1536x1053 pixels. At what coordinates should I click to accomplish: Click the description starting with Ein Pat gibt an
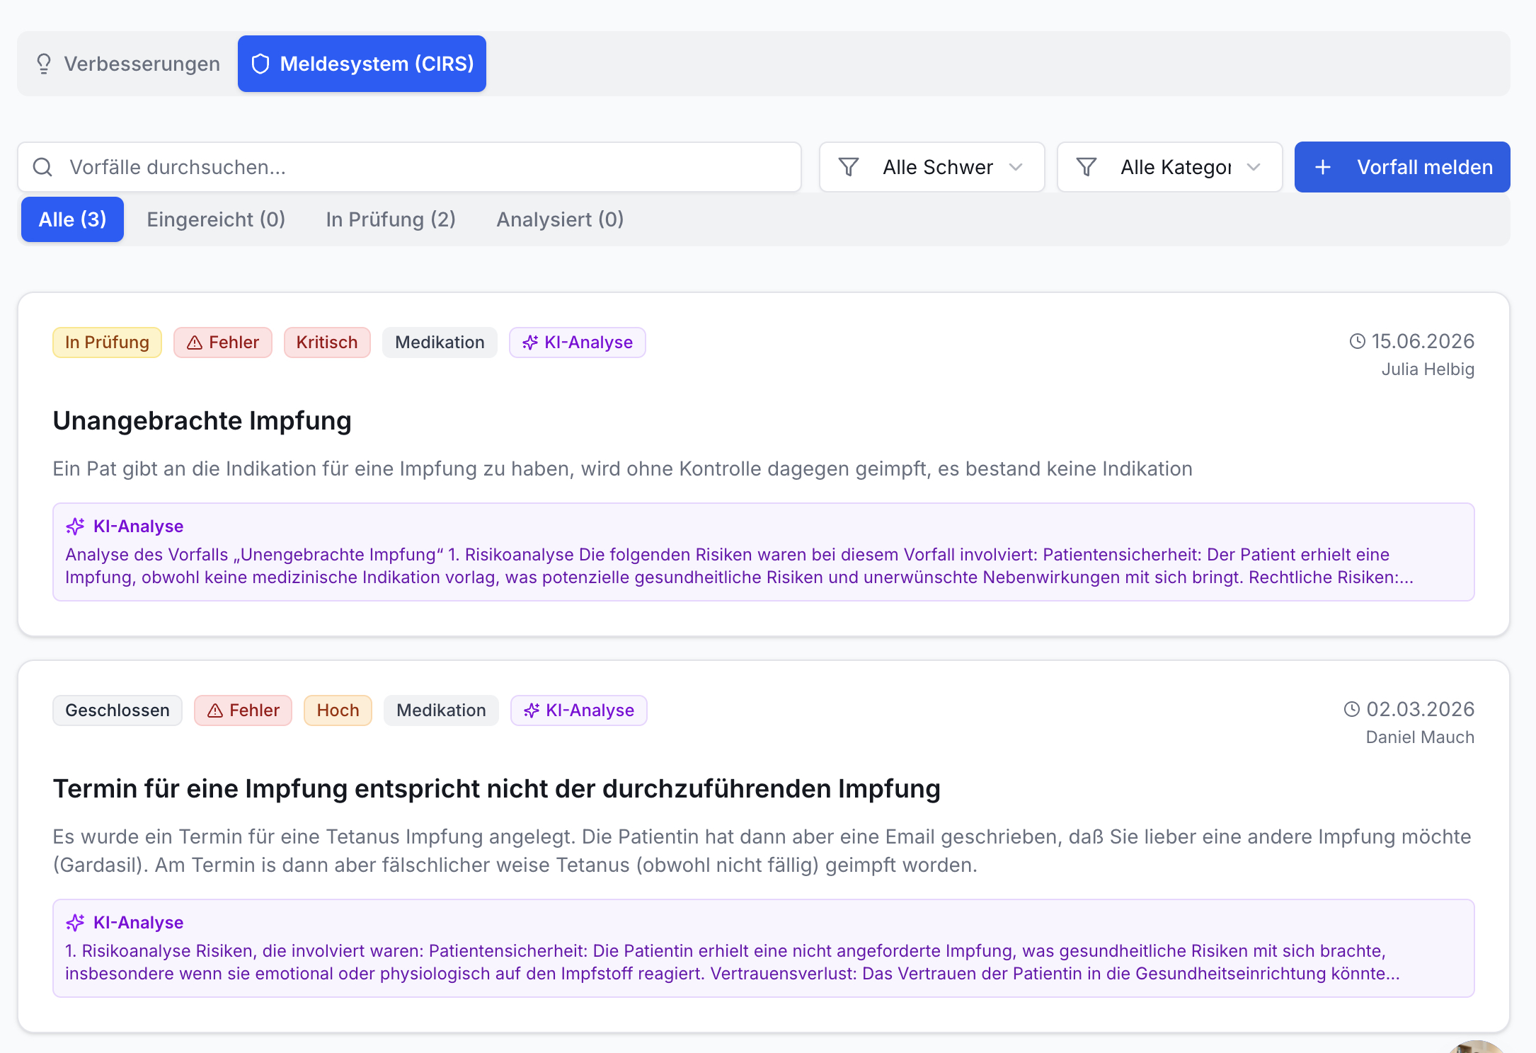[622, 468]
